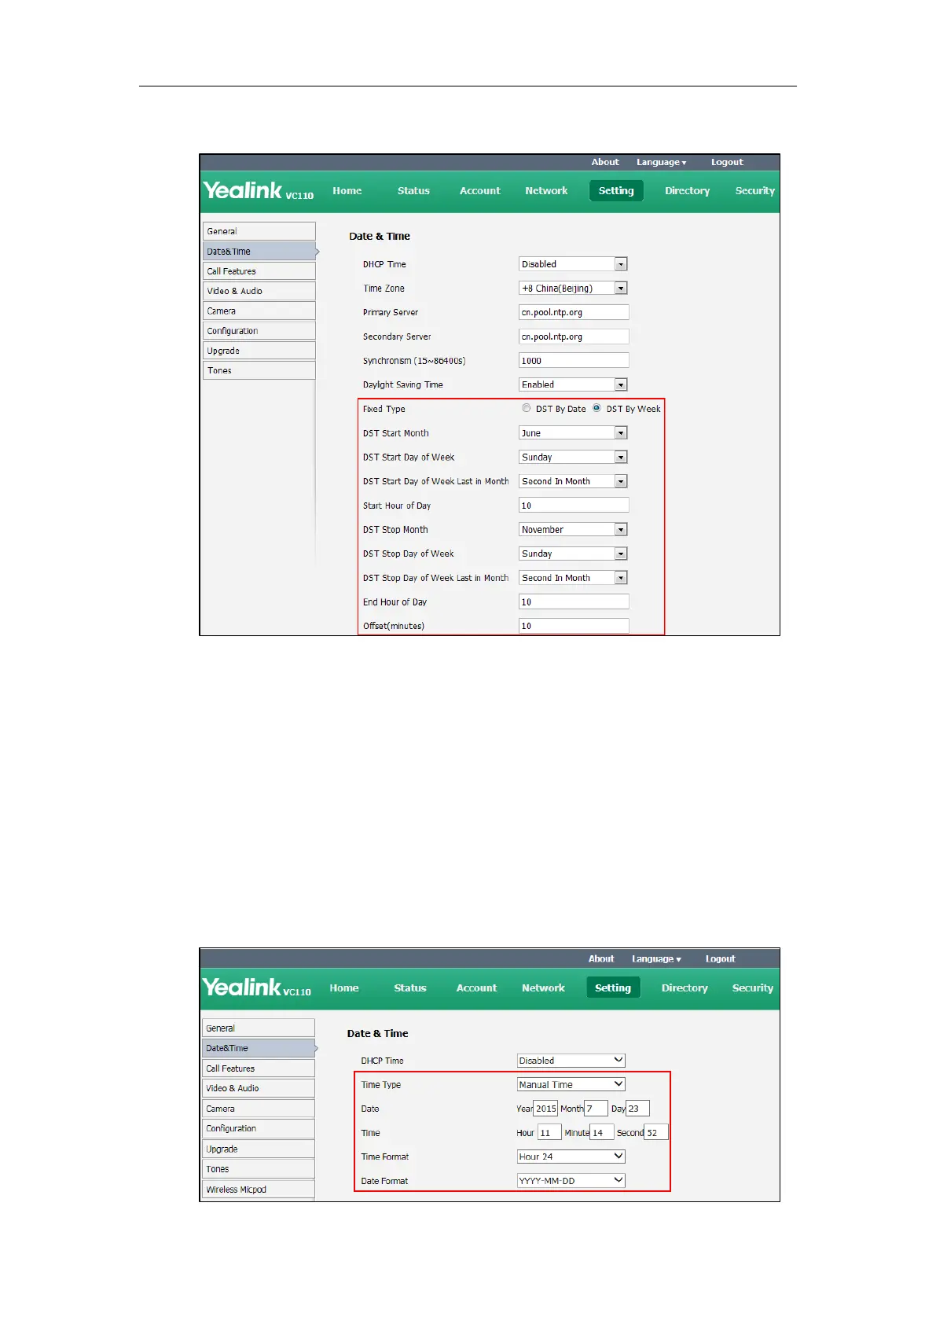
Task: Open Tones sidebar item in lower screenshot
Action: [x=259, y=1169]
